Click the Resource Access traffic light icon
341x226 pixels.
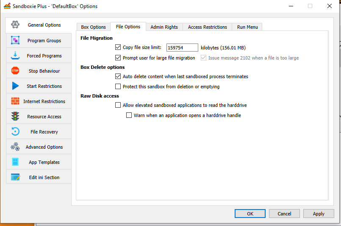click(15, 116)
